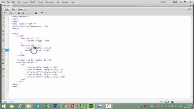Image resolution: width=194 pixels, height=109 pixels.
Task: Click the highlighted line number 15
Action: pyautogui.click(x=7, y=50)
